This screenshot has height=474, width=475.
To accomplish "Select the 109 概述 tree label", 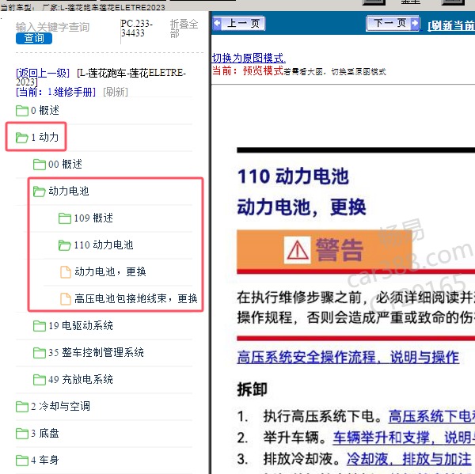I will point(93,218).
